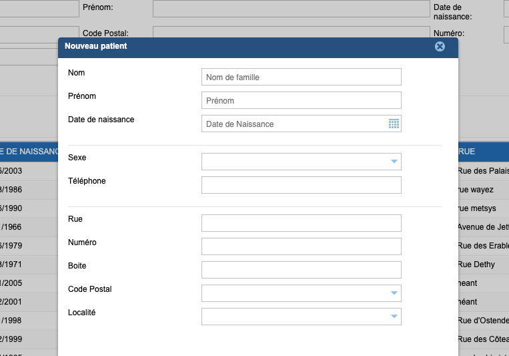Close the Nouveau patient dialog
Image resolution: width=509 pixels, height=356 pixels.
coord(440,47)
